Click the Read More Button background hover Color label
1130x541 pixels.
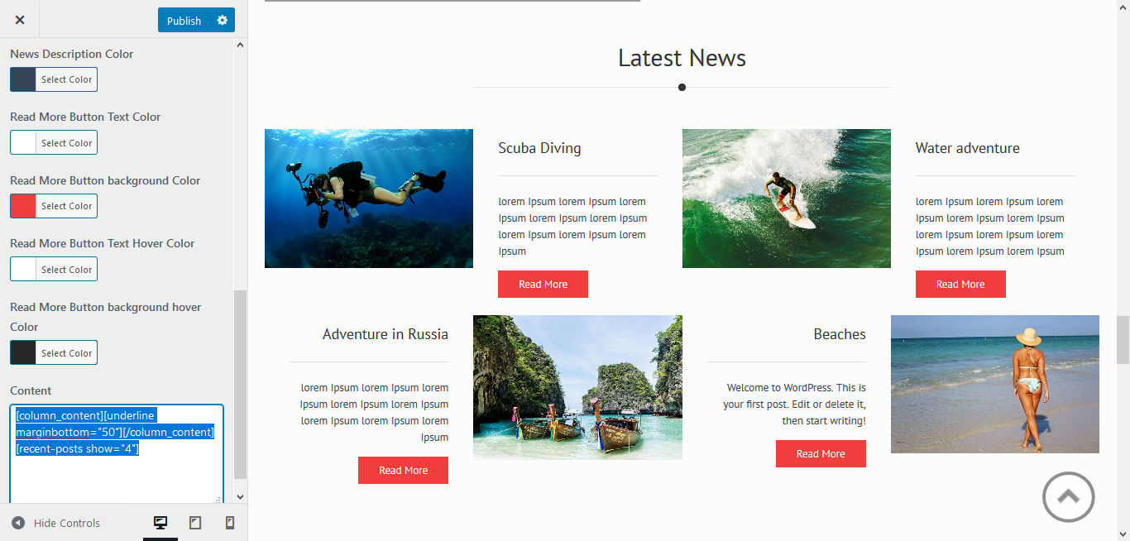[x=105, y=317]
